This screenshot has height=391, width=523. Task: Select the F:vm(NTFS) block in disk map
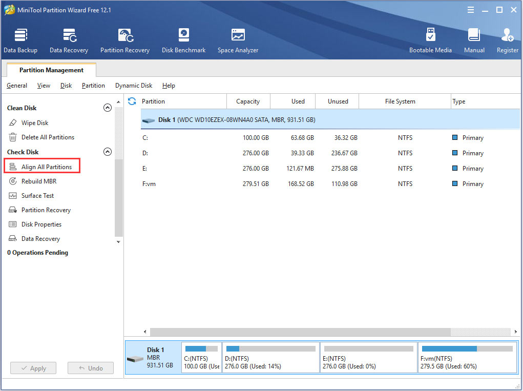pyautogui.click(x=467, y=357)
